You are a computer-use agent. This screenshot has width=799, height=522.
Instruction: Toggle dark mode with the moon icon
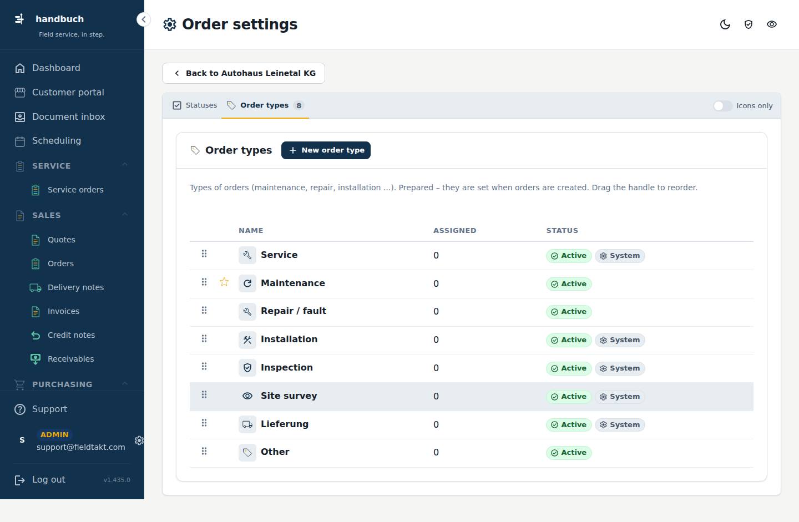(x=725, y=24)
